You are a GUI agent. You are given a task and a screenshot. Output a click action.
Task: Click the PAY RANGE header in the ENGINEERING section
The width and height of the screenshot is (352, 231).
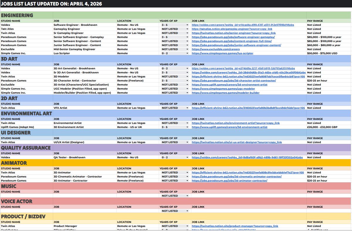coord(315,21)
